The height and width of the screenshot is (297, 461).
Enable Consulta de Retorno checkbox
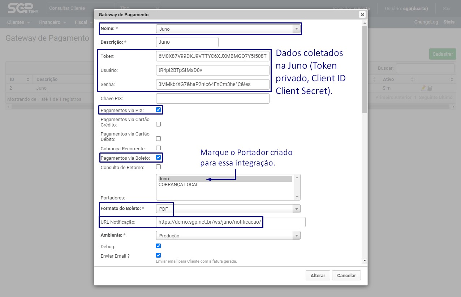pyautogui.click(x=158, y=167)
